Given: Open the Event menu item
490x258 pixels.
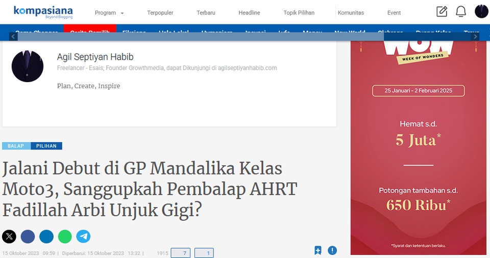Looking at the screenshot, I should point(394,13).
